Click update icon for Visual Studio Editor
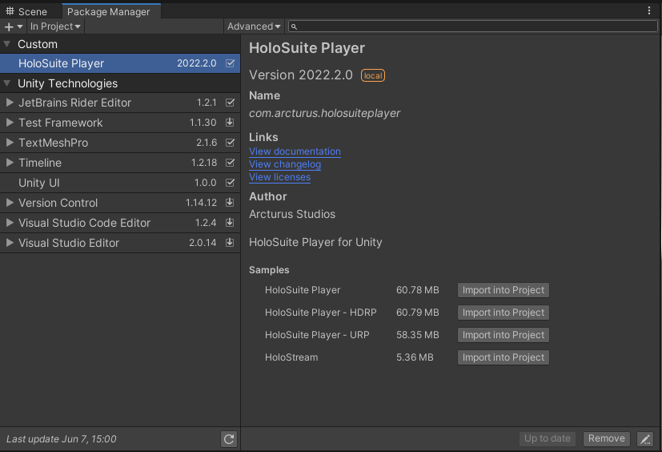 230,243
